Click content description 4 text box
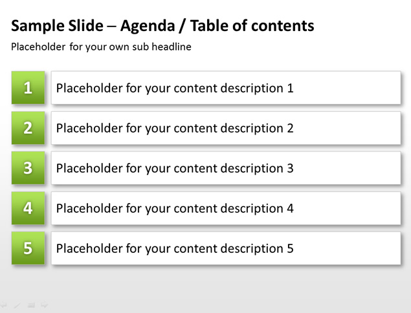This screenshot has width=411, height=313. click(226, 208)
